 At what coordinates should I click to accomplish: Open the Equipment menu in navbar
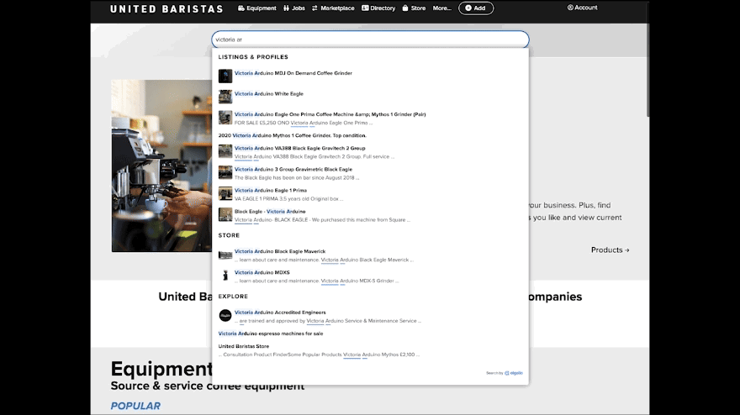(x=256, y=8)
